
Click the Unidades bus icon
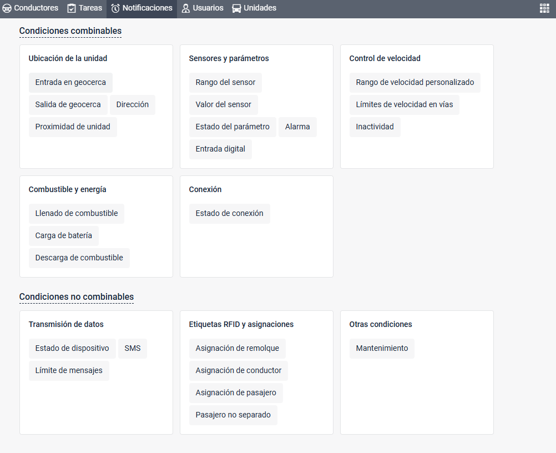236,8
